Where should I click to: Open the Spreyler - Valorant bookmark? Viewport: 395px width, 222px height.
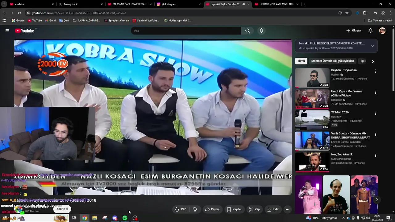(117, 21)
